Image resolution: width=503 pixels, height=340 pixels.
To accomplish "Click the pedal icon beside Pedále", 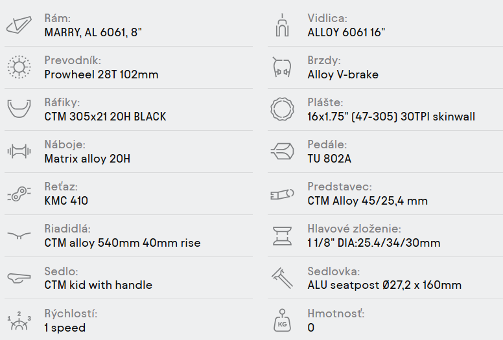I will coord(282,152).
